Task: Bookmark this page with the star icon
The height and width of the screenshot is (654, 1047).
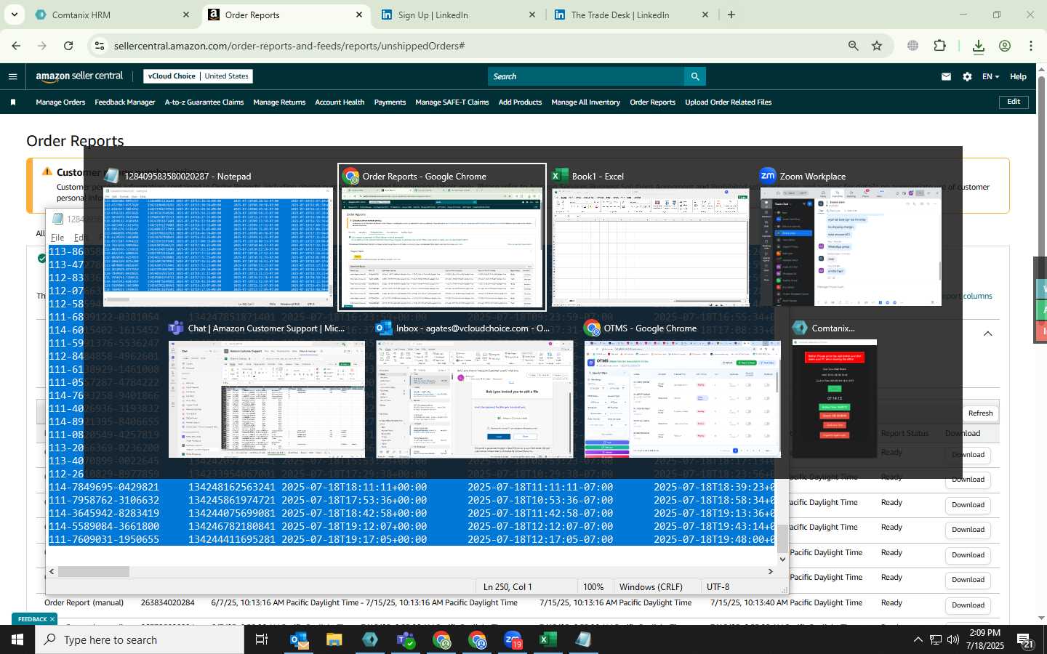Action: 877,46
